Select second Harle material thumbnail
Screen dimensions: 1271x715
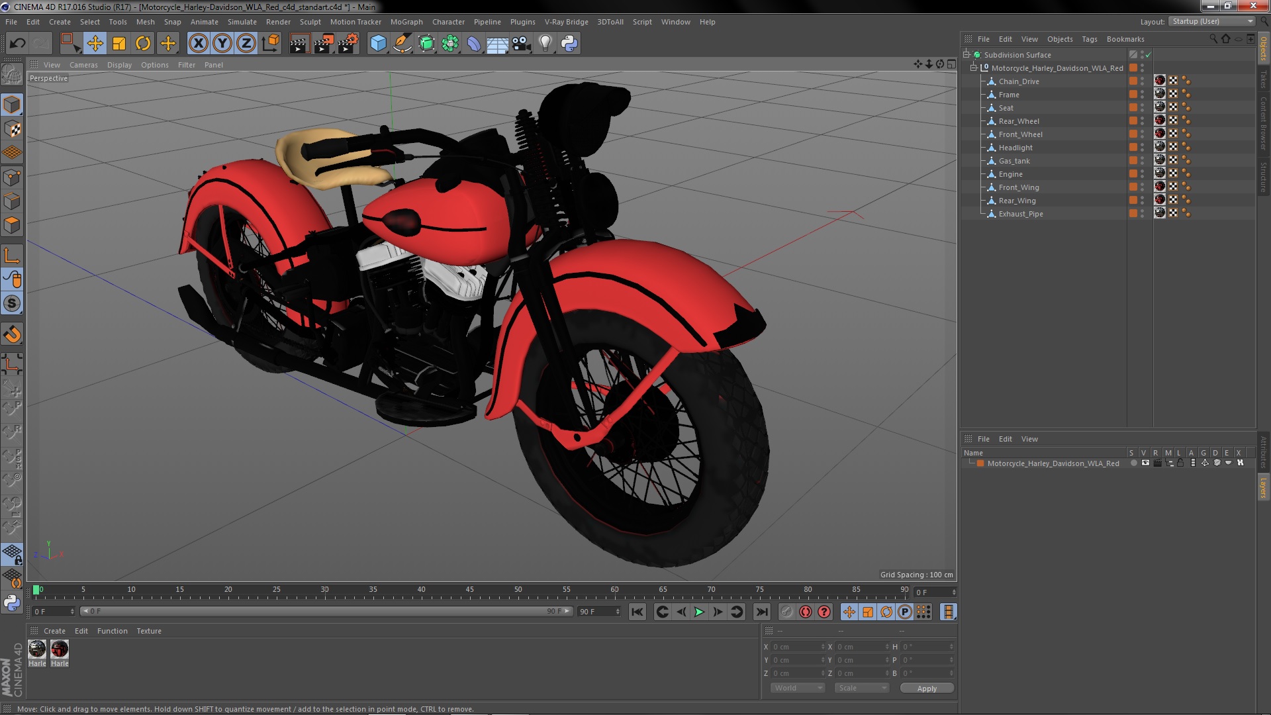(60, 649)
